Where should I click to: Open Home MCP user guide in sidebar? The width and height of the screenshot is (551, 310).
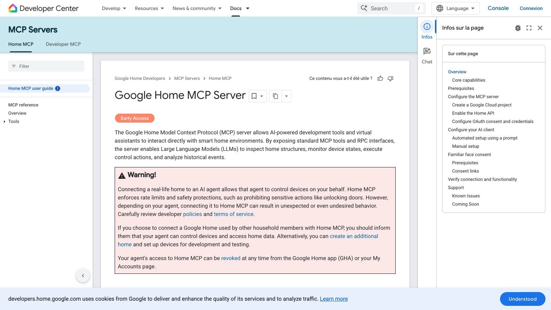point(31,89)
